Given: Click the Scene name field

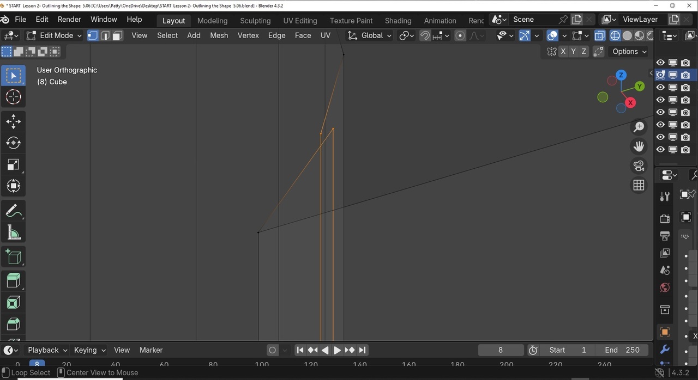Looking at the screenshot, I should 532,20.
